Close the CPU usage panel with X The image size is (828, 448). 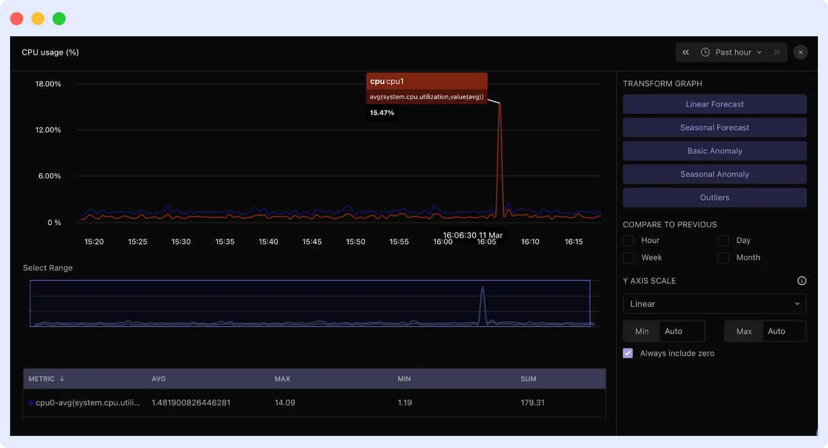(800, 52)
